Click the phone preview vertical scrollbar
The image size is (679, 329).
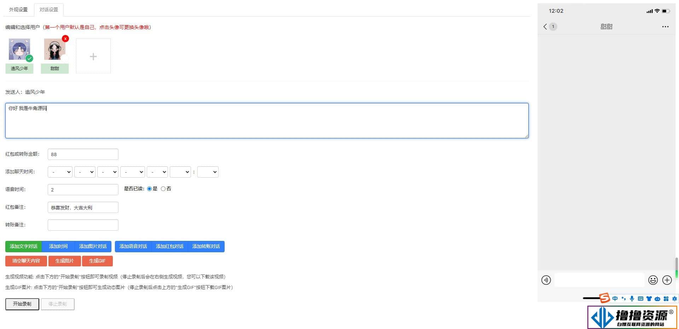click(677, 267)
